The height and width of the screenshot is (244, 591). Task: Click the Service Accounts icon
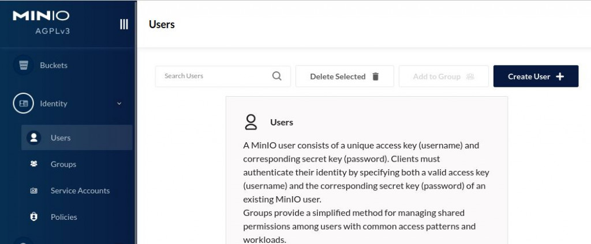(x=33, y=190)
